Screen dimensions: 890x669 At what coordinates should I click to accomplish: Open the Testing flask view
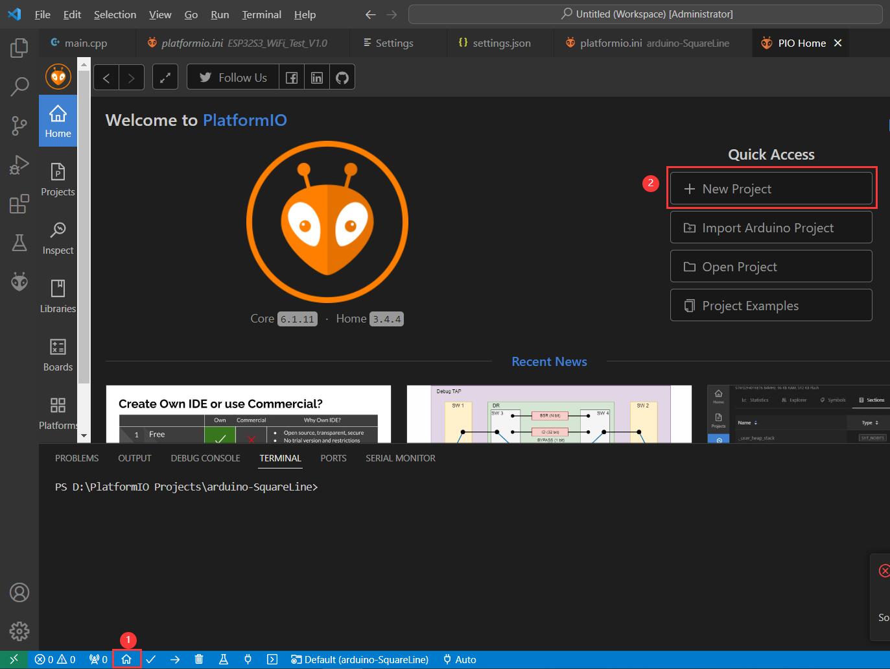pos(19,243)
